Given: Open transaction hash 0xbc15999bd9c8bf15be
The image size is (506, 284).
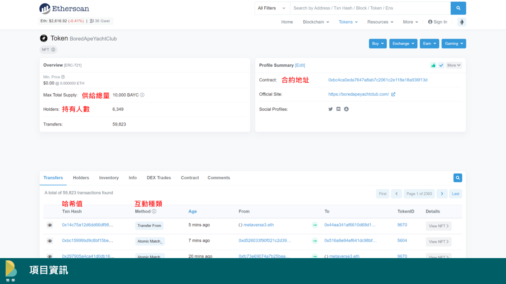Looking at the screenshot, I should tap(88, 240).
